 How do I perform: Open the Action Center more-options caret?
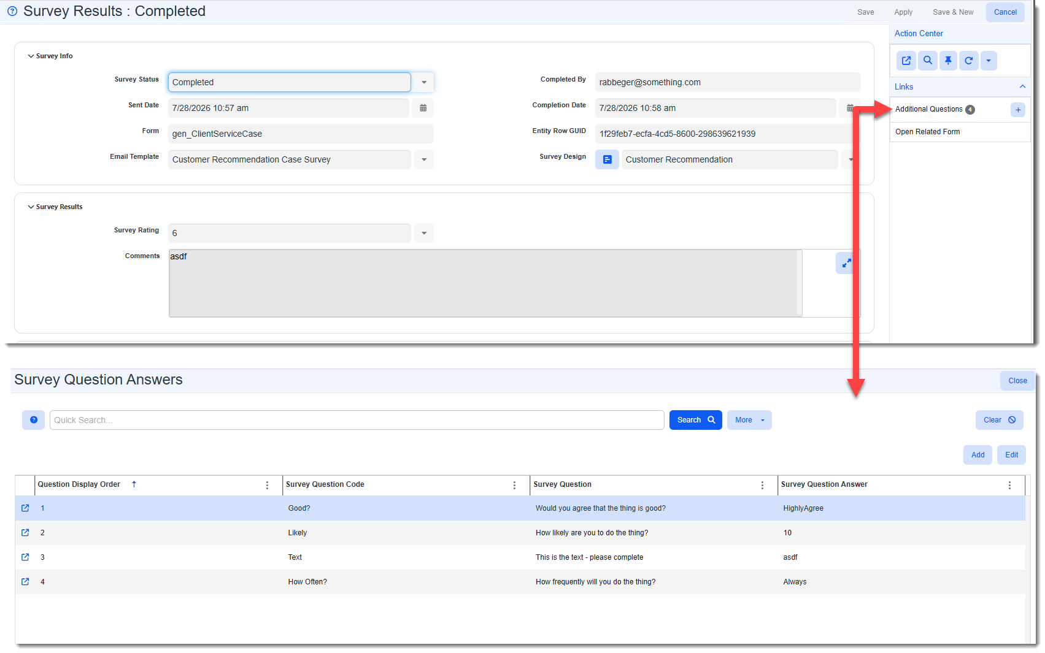tap(989, 61)
